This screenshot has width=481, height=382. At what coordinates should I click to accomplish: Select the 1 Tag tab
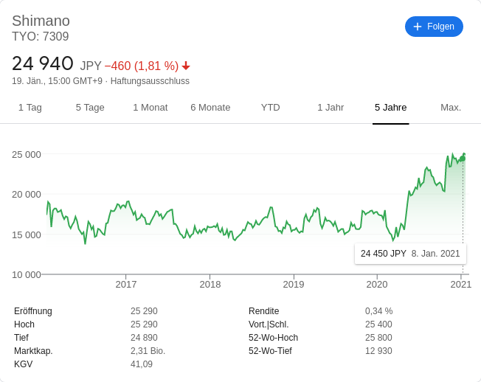click(x=30, y=108)
